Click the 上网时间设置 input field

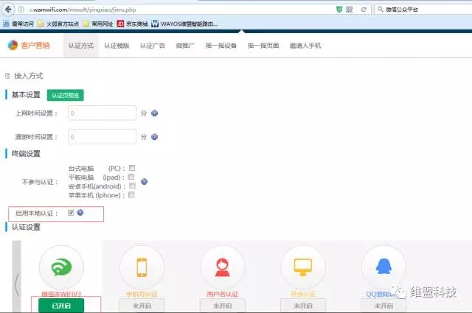click(102, 113)
